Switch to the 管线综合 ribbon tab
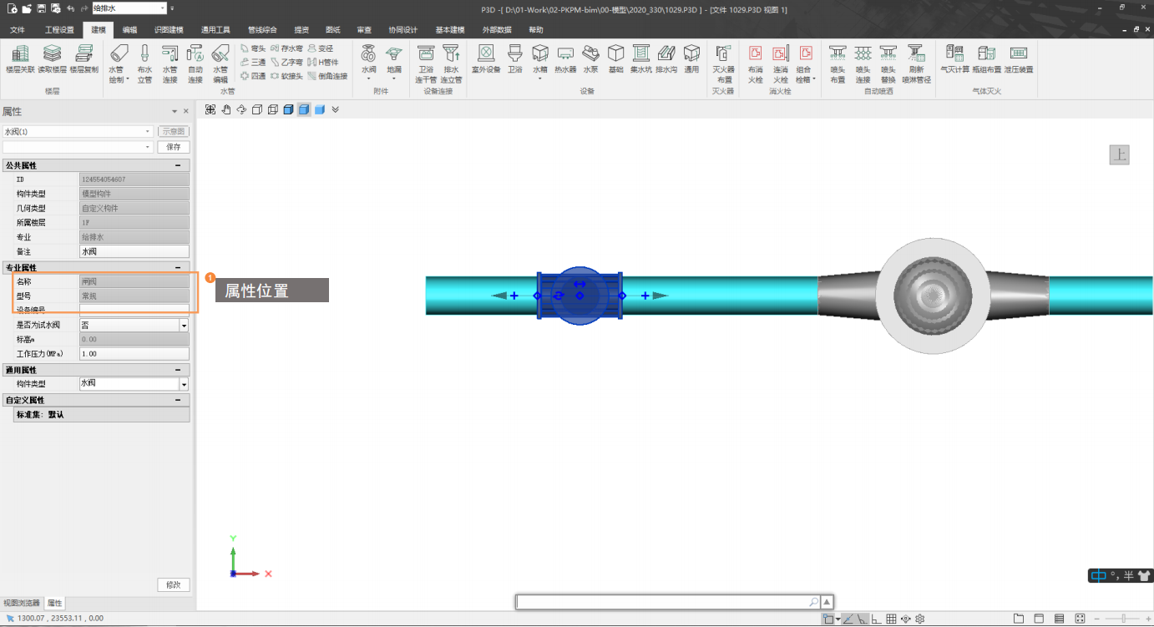 point(262,30)
